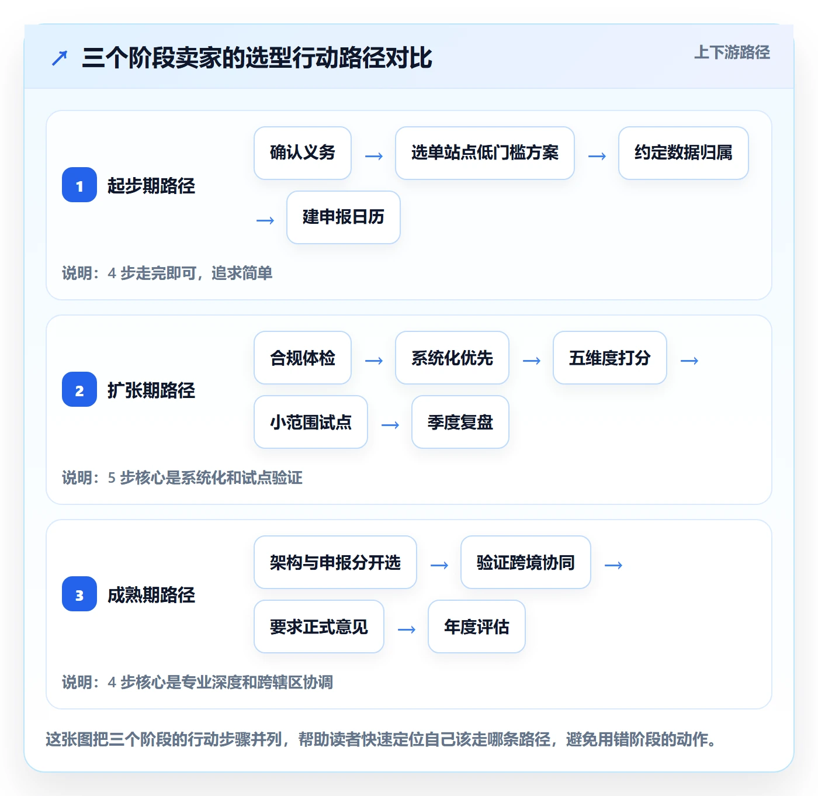Click the 选单站点低门槛方案 step box
Viewport: 818px width, 796px height.
(x=485, y=153)
